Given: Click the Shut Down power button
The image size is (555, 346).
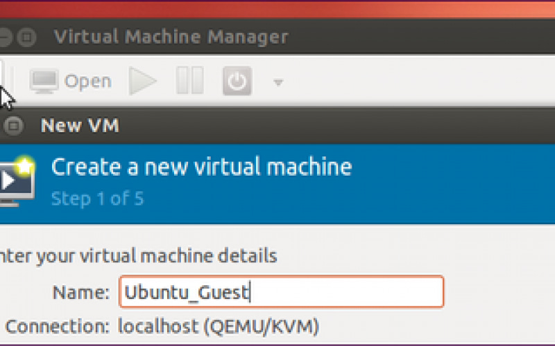Looking at the screenshot, I should (x=237, y=81).
